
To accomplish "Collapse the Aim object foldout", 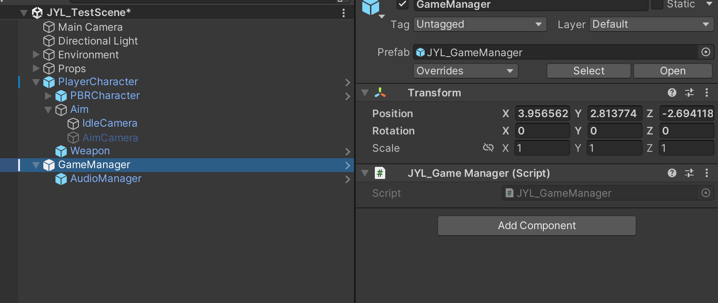I will point(48,110).
